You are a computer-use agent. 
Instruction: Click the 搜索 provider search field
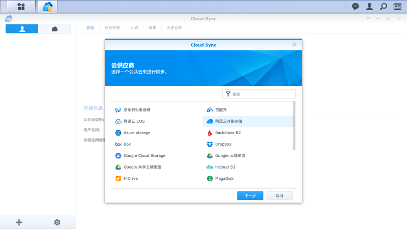pyautogui.click(x=259, y=94)
